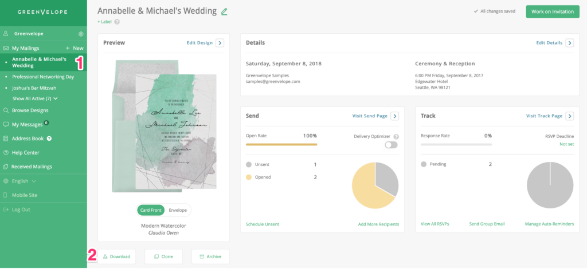This screenshot has height=269, width=587.
Task: Open Annabelle & Michael's Wedding mailing
Action: (x=39, y=62)
